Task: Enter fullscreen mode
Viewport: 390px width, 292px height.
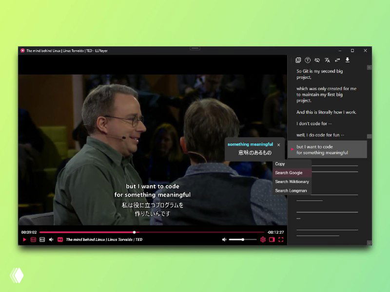Action: click(x=281, y=239)
